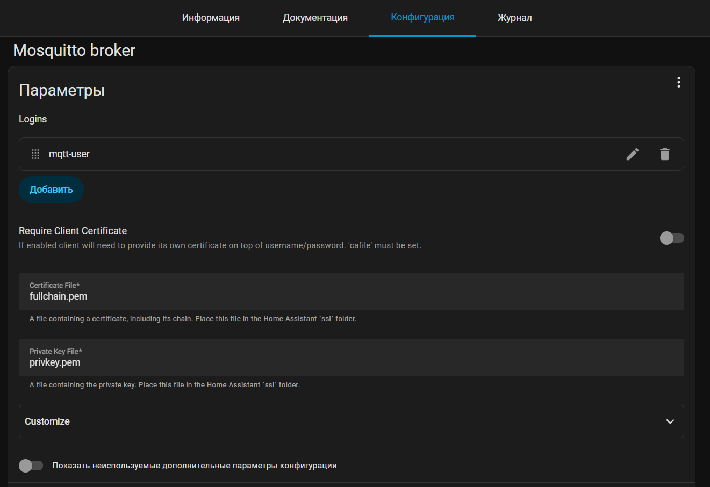Image resolution: width=710 pixels, height=487 pixels.
Task: Click the Require Client Certificate label
Action: pyautogui.click(x=73, y=231)
